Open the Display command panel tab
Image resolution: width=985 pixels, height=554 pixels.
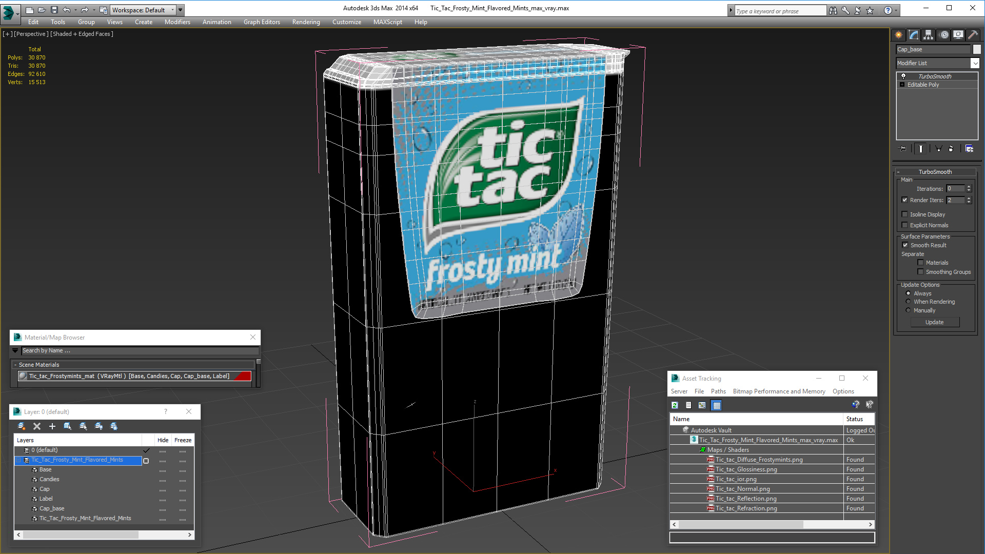click(x=958, y=35)
